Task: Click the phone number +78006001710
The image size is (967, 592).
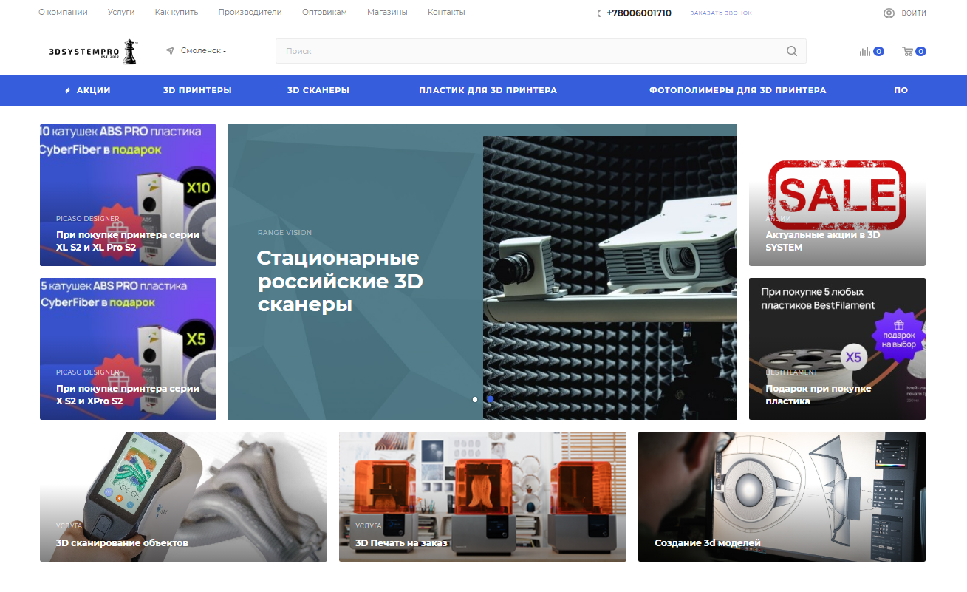Action: 639,13
